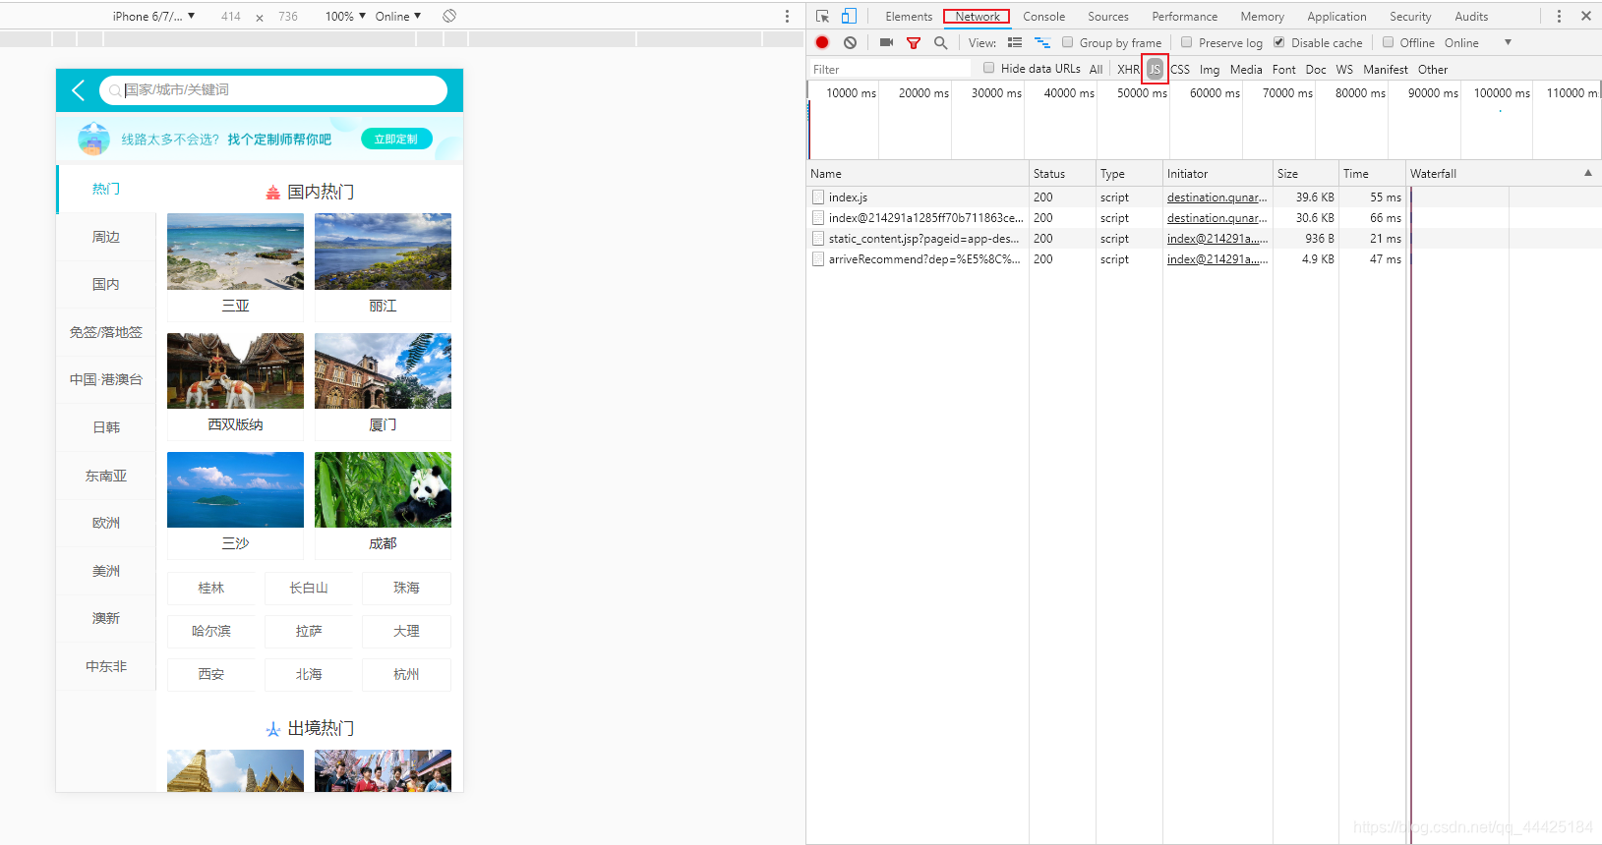Enable Group by frame checkbox
1602x845 pixels.
(1068, 42)
